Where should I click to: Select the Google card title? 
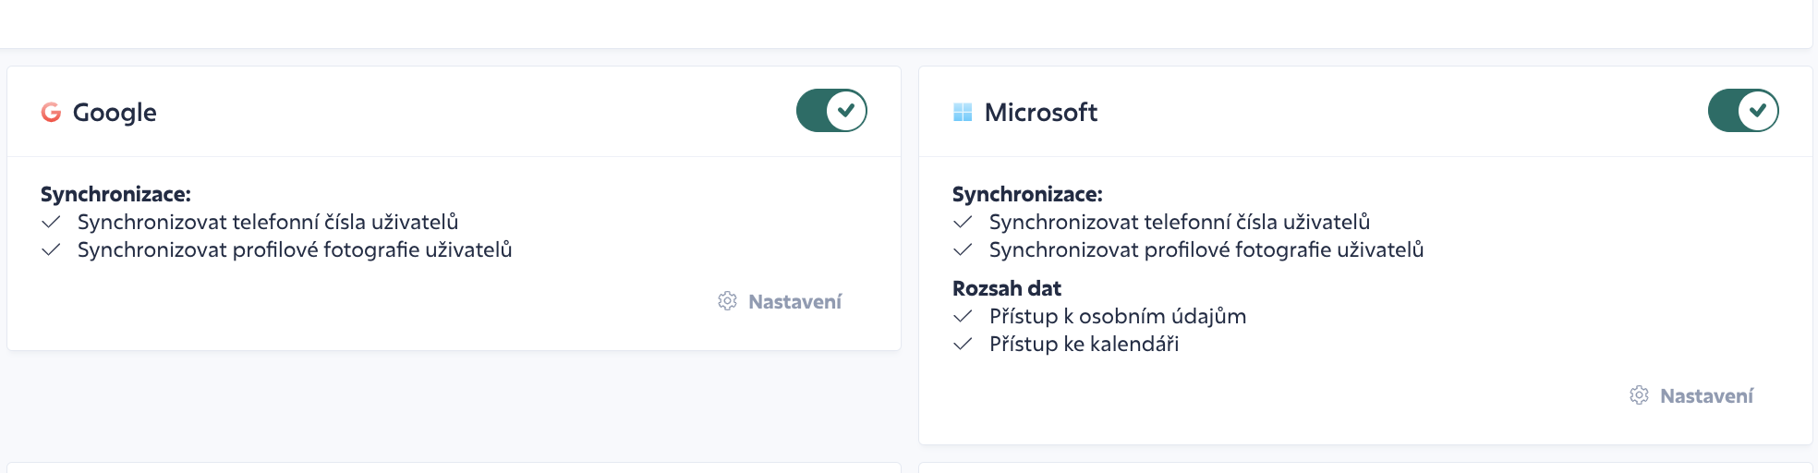(x=115, y=113)
